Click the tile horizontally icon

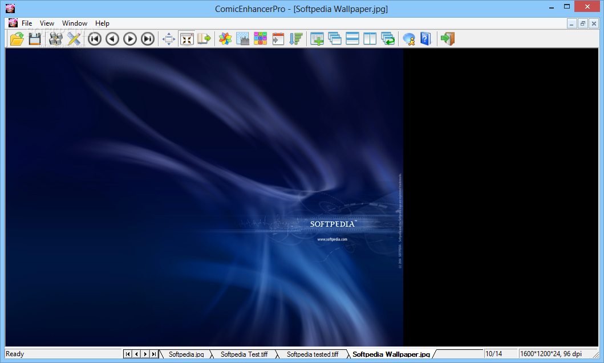[x=352, y=39]
